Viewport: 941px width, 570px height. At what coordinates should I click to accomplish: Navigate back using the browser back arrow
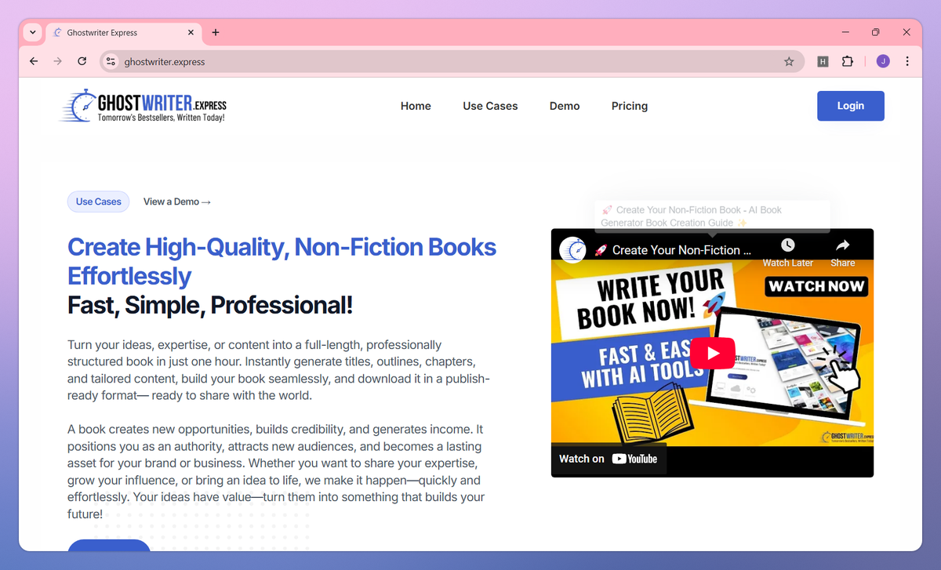(33, 61)
